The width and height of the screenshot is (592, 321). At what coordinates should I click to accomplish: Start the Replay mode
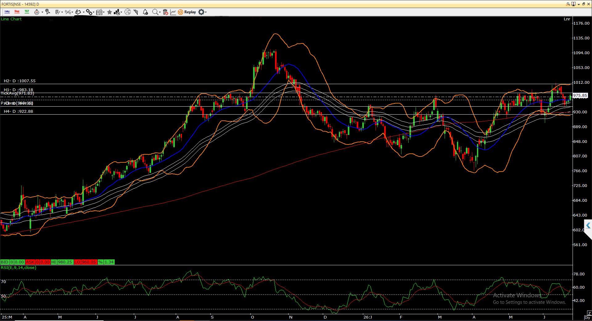coord(187,12)
